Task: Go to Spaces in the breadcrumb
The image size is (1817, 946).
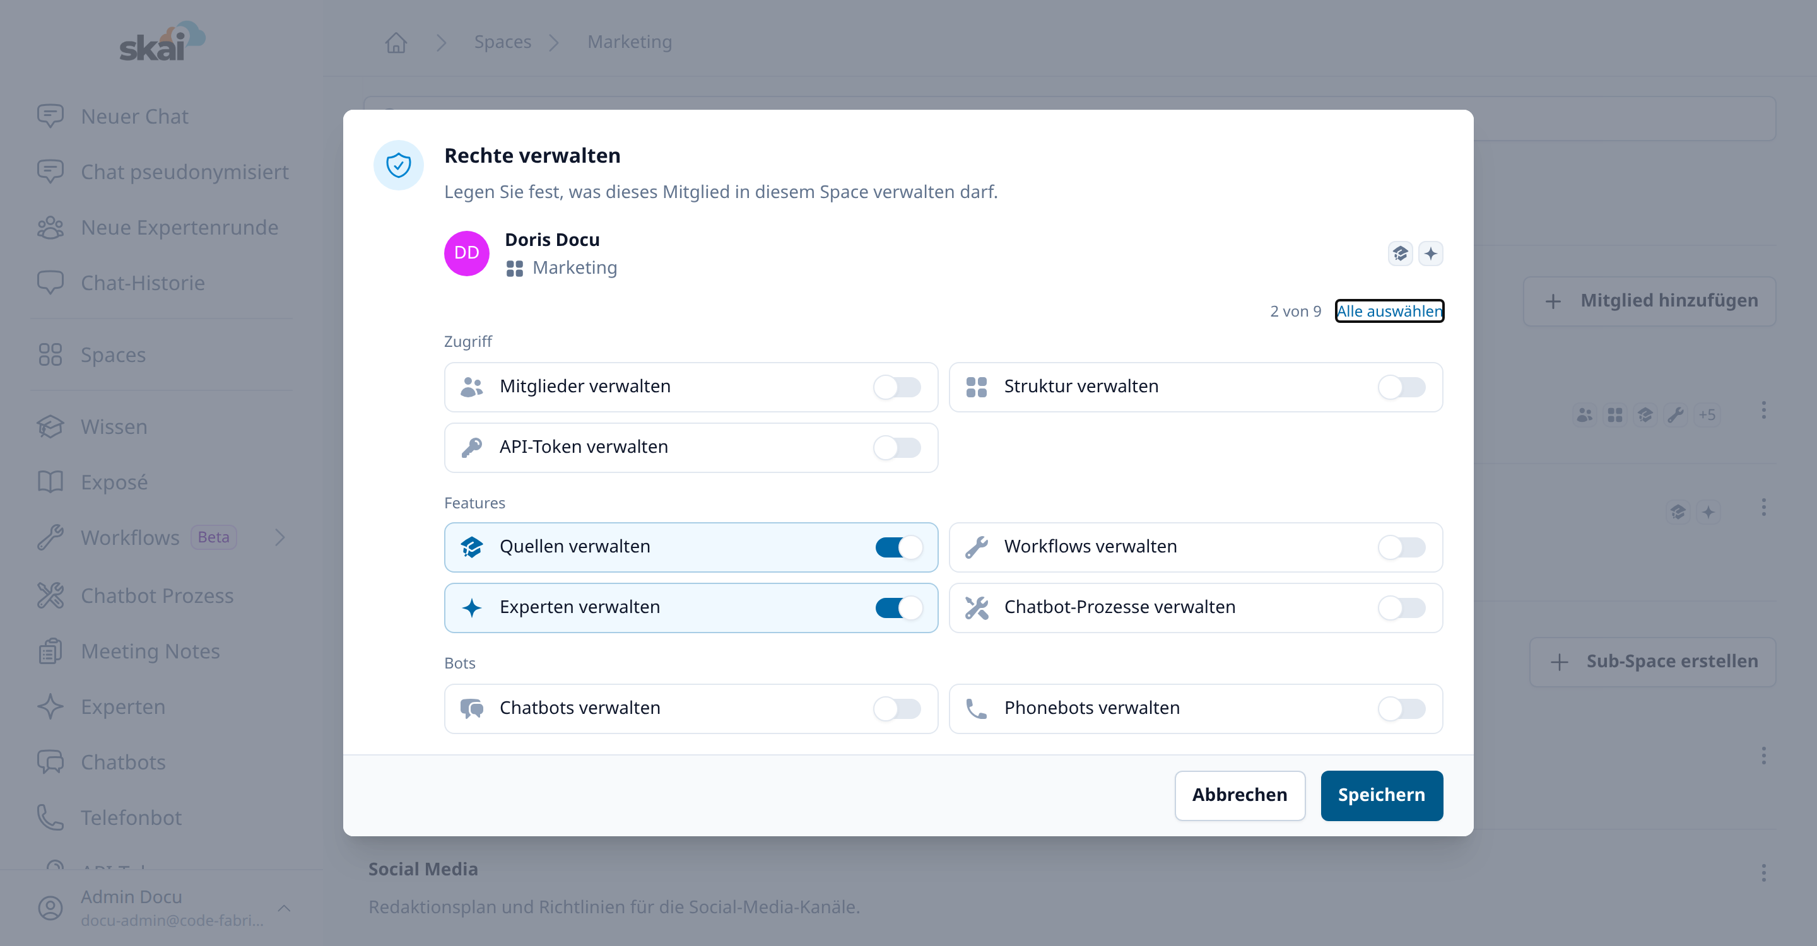Action: (x=502, y=42)
